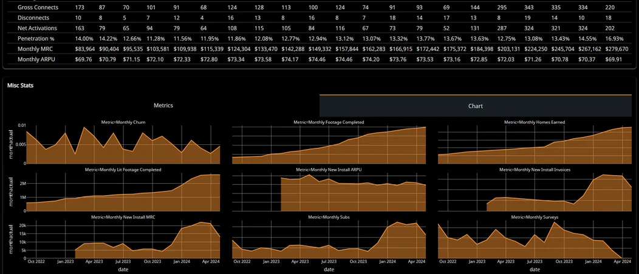639x274 pixels.
Task: Click the Net Activations row label
Action: [38, 28]
